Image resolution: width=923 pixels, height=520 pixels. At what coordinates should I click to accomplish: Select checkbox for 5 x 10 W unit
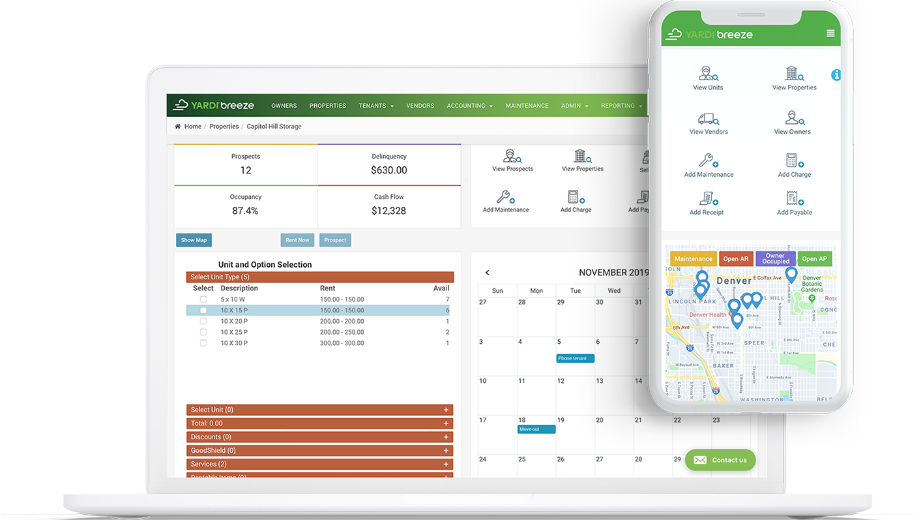[203, 299]
